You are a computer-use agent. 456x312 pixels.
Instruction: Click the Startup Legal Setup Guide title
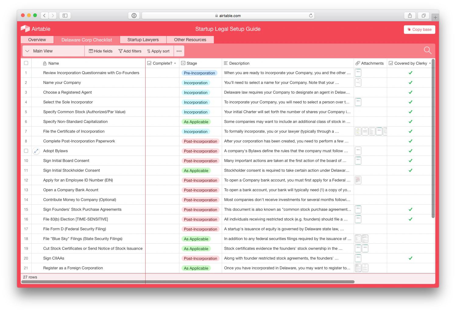228,29
